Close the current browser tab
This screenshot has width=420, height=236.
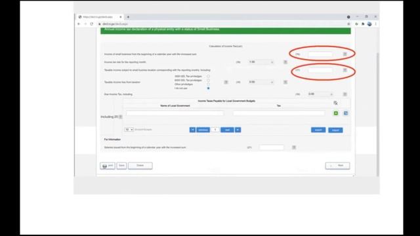pos(121,17)
